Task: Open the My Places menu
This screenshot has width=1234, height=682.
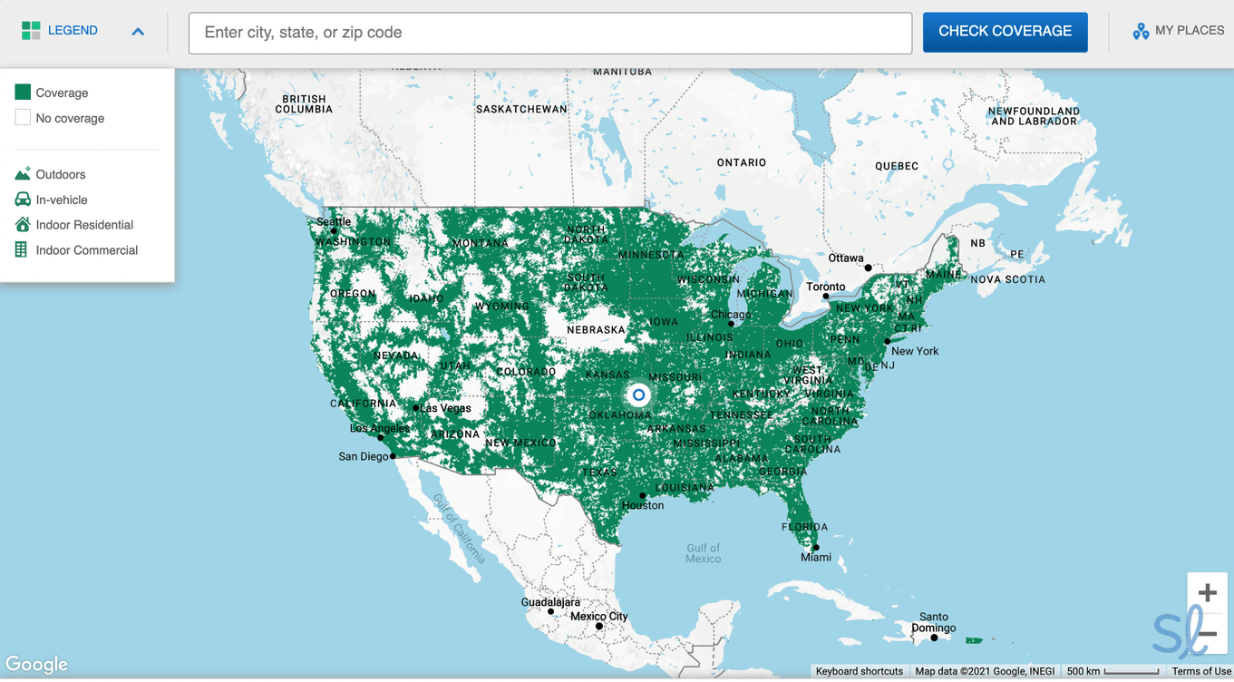Action: pyautogui.click(x=1189, y=31)
